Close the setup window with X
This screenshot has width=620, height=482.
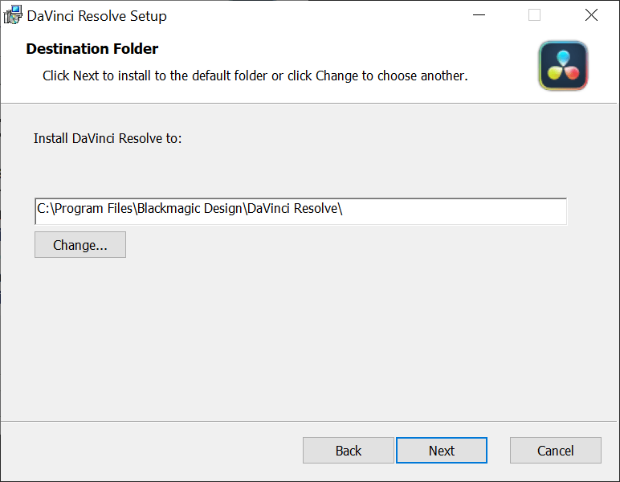point(591,15)
